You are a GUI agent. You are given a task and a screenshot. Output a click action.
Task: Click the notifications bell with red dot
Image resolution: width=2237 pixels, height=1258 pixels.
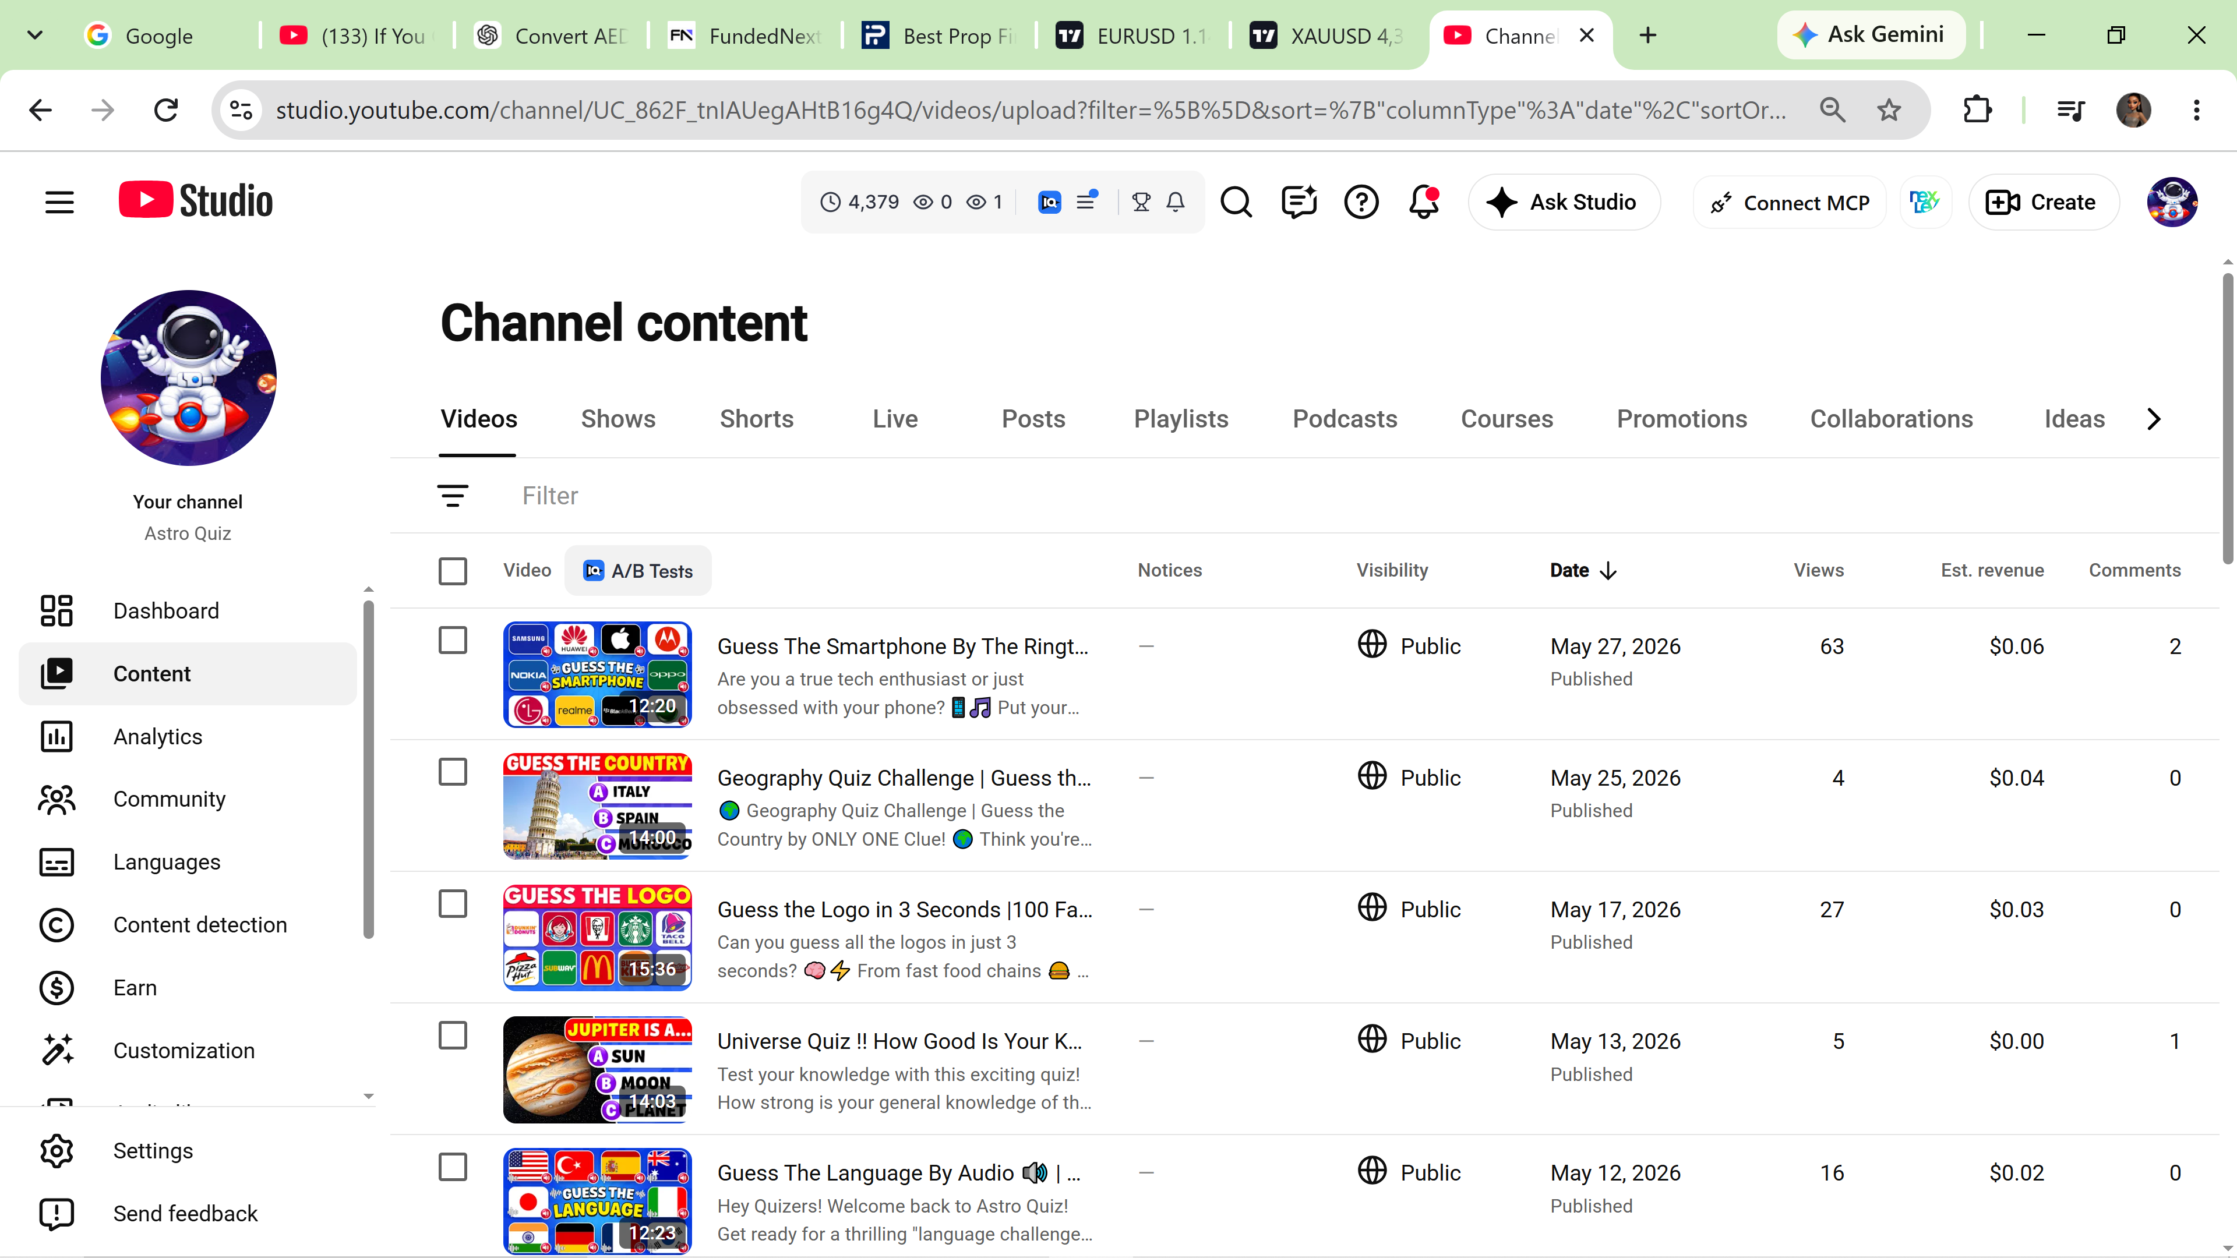click(1424, 202)
